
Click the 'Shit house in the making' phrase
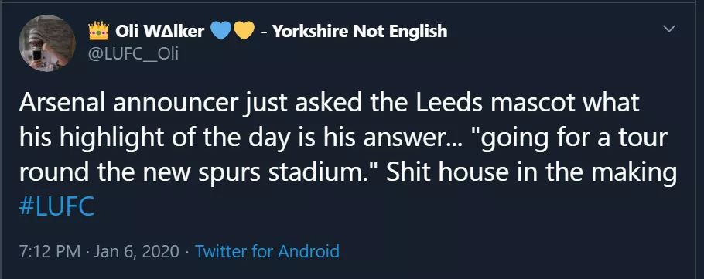[531, 174]
